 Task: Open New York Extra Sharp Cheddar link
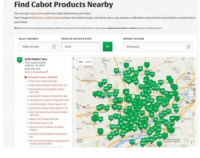tap(49, 114)
